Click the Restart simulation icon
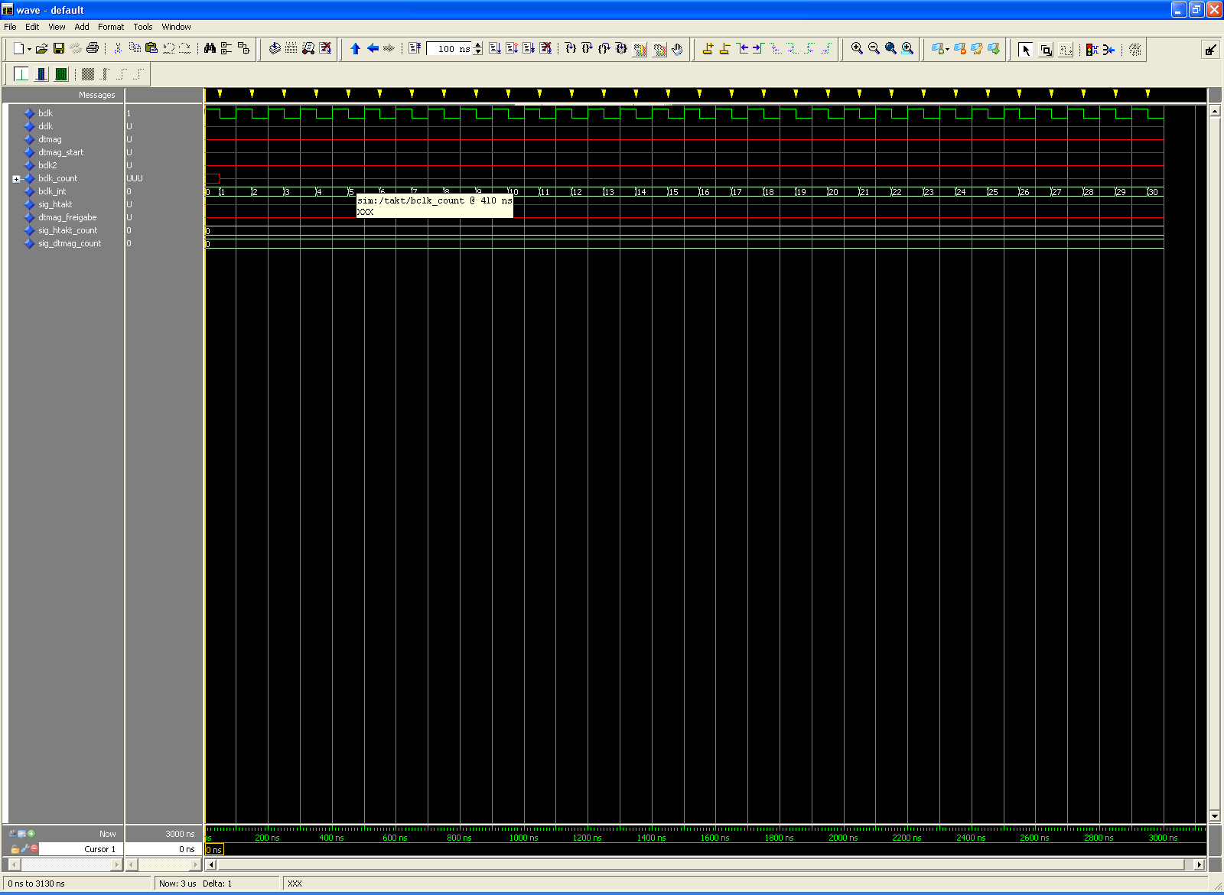Screen dimensions: 1224x895 click(415, 48)
